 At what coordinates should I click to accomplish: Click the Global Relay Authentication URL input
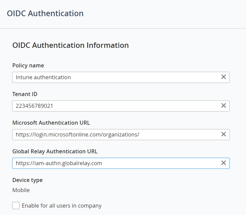pyautogui.click(x=121, y=163)
